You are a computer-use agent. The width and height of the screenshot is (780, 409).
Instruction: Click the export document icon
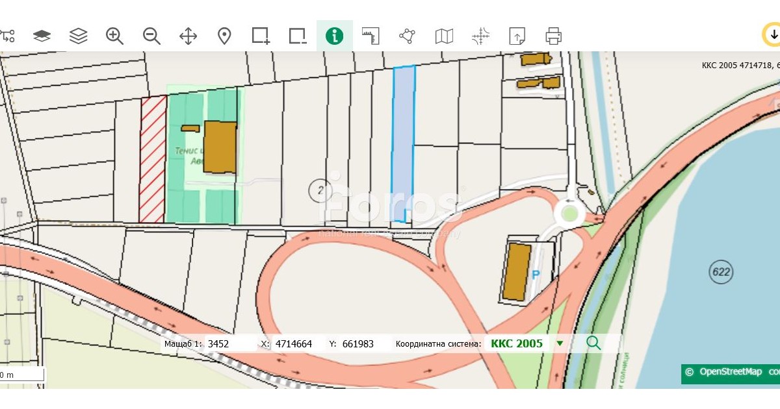point(517,36)
